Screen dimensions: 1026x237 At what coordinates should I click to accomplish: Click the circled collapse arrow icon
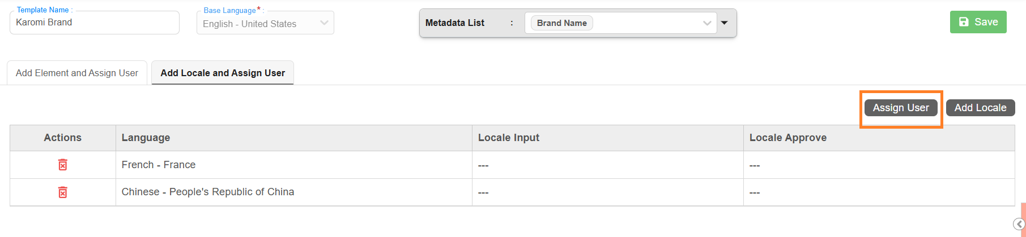tap(1019, 225)
